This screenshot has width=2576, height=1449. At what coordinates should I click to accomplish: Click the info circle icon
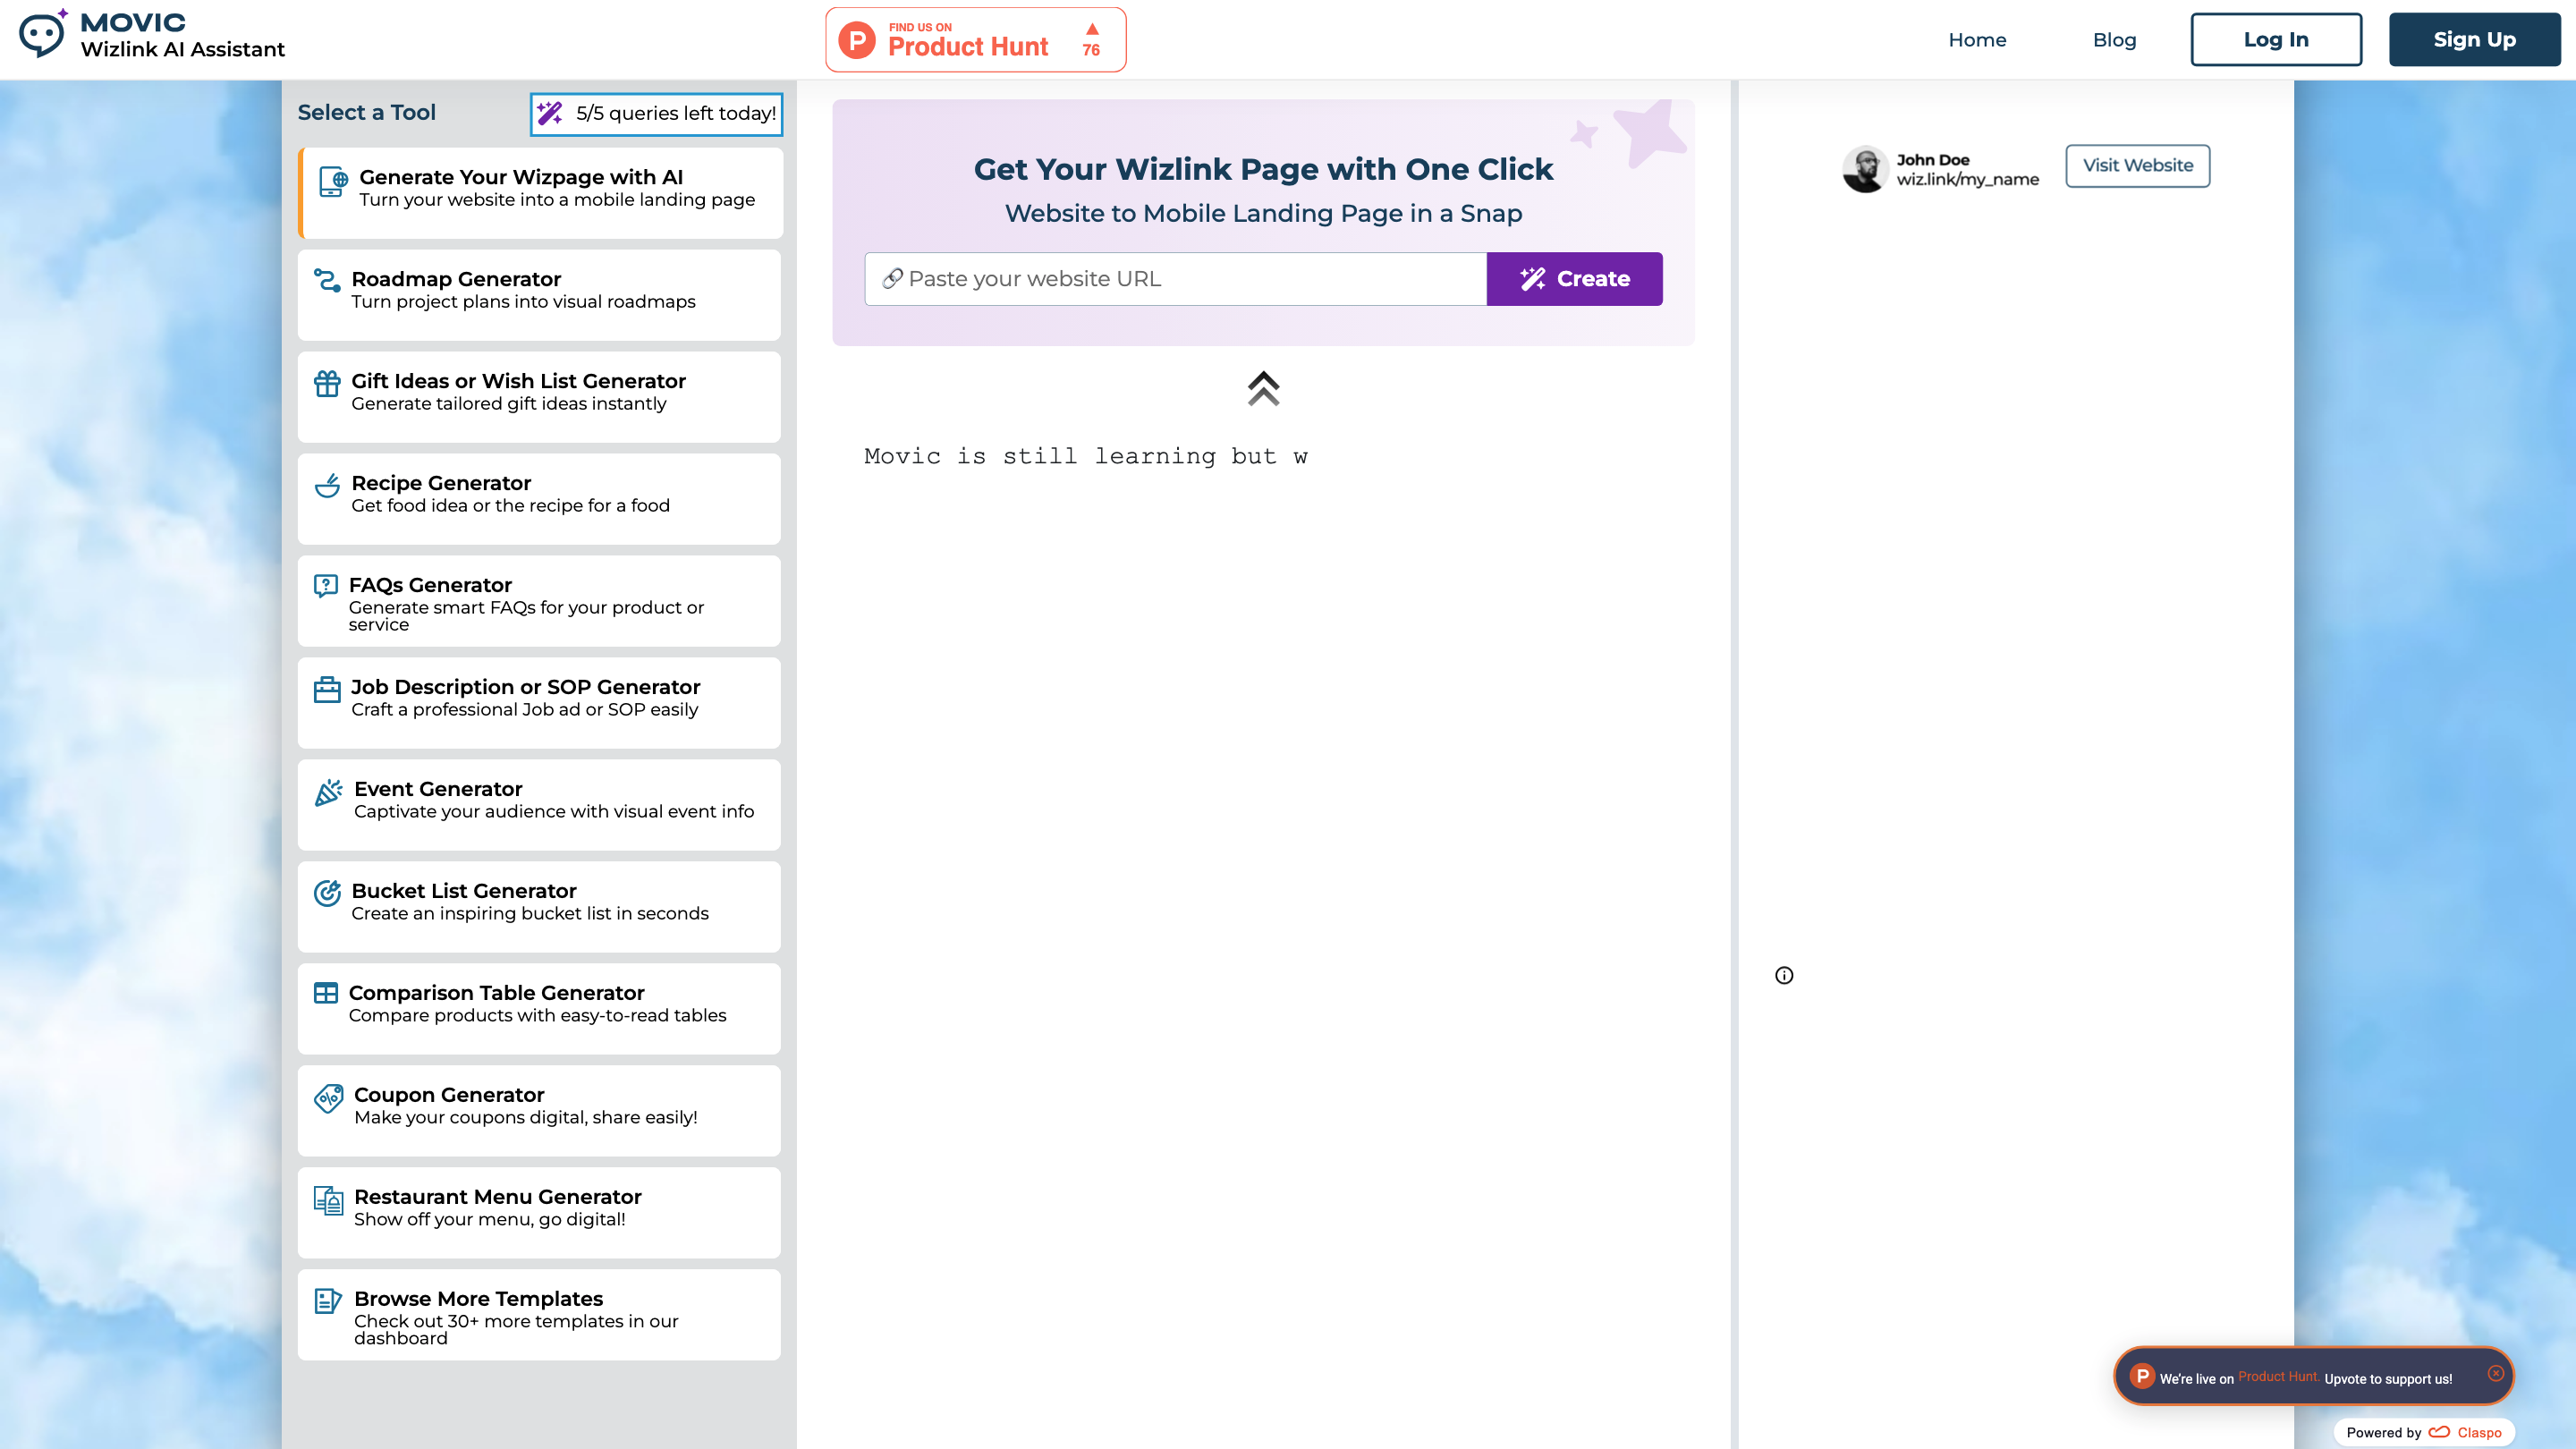click(1784, 976)
